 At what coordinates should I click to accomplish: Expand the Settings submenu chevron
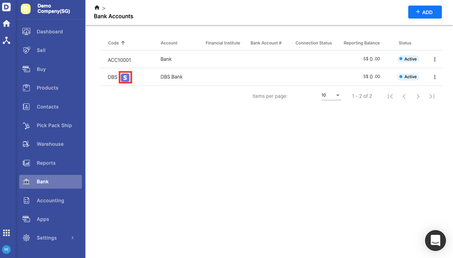pyautogui.click(x=72, y=238)
